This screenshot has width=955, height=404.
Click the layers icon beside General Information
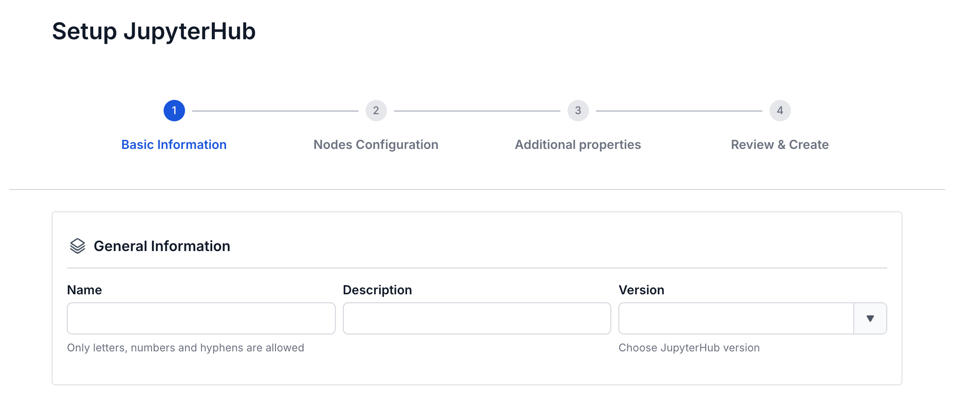(x=78, y=246)
